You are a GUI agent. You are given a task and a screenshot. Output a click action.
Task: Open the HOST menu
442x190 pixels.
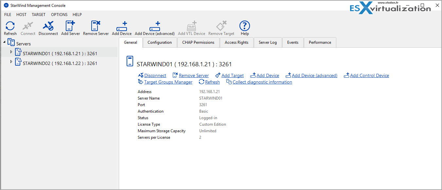click(x=21, y=15)
